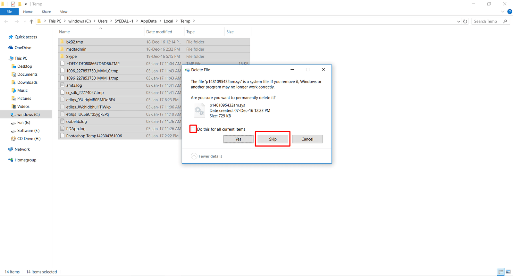
Task: Expand chevron after windows (C:) breadcrumb
Action: pos(94,21)
